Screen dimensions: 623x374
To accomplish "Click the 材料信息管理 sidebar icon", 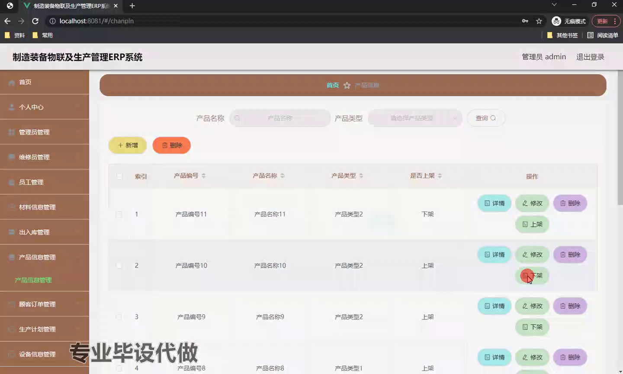I will click(12, 207).
